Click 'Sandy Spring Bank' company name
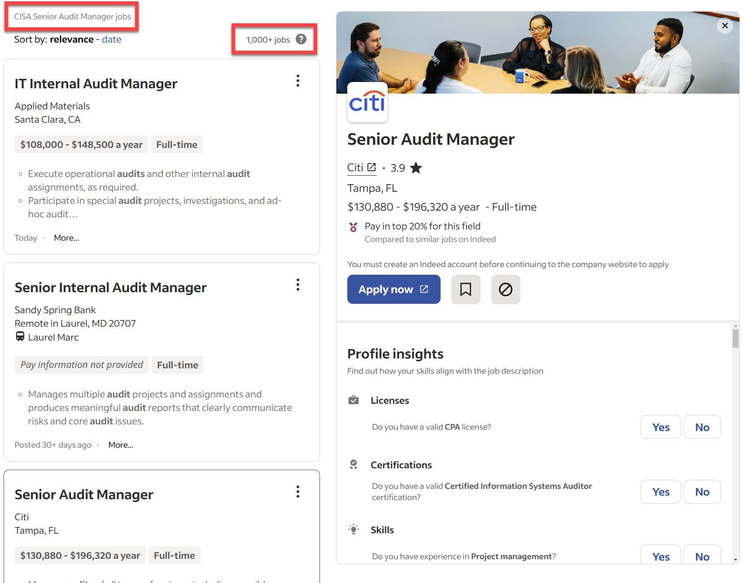 pos(55,310)
